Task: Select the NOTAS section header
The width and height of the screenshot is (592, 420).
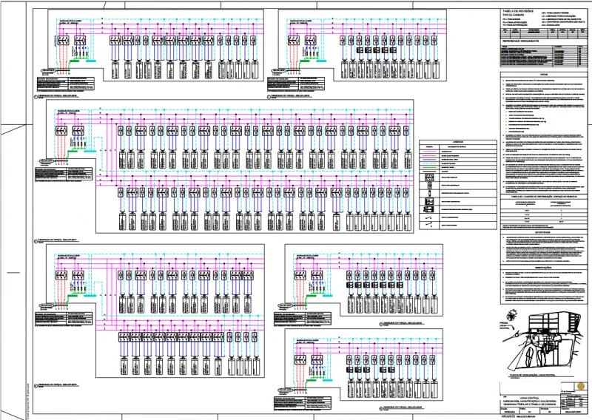Action: point(543,74)
